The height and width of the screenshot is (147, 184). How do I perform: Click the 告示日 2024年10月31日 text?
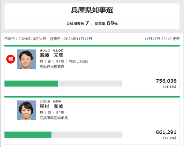point(25,39)
